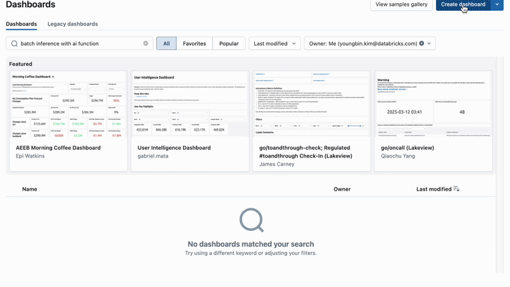The height and width of the screenshot is (287, 510).
Task: Open AEEB Morning Coffee Dashboard thumbnail
Action: point(68,104)
